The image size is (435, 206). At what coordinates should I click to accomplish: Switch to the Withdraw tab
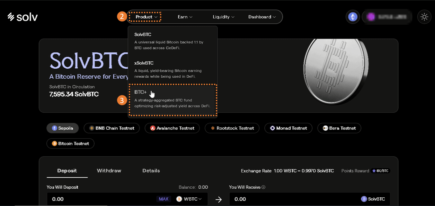pyautogui.click(x=109, y=171)
